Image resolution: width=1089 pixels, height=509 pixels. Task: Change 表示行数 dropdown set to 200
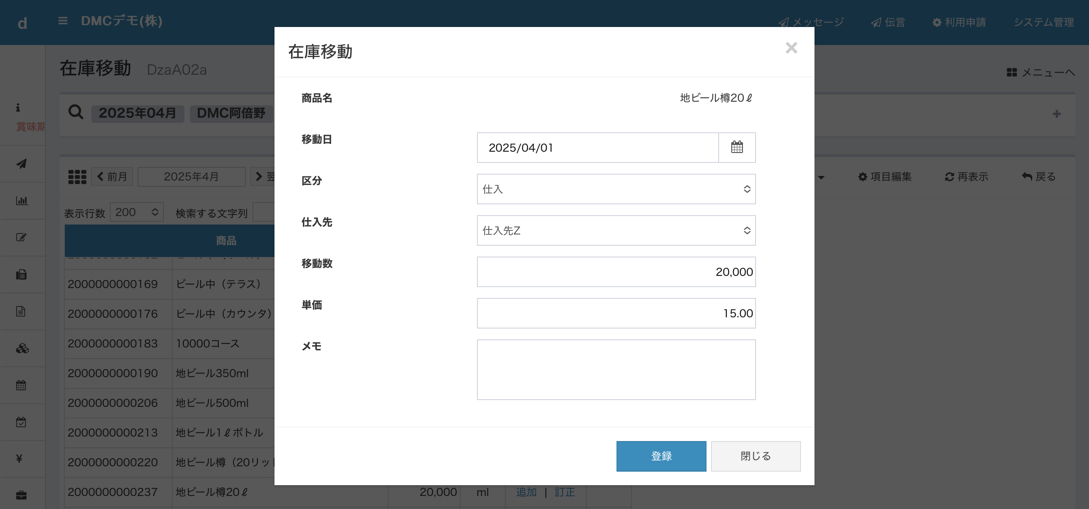click(137, 212)
